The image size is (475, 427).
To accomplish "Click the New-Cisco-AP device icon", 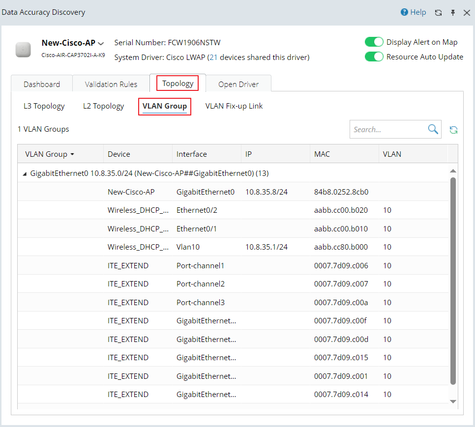I will tap(23, 49).
